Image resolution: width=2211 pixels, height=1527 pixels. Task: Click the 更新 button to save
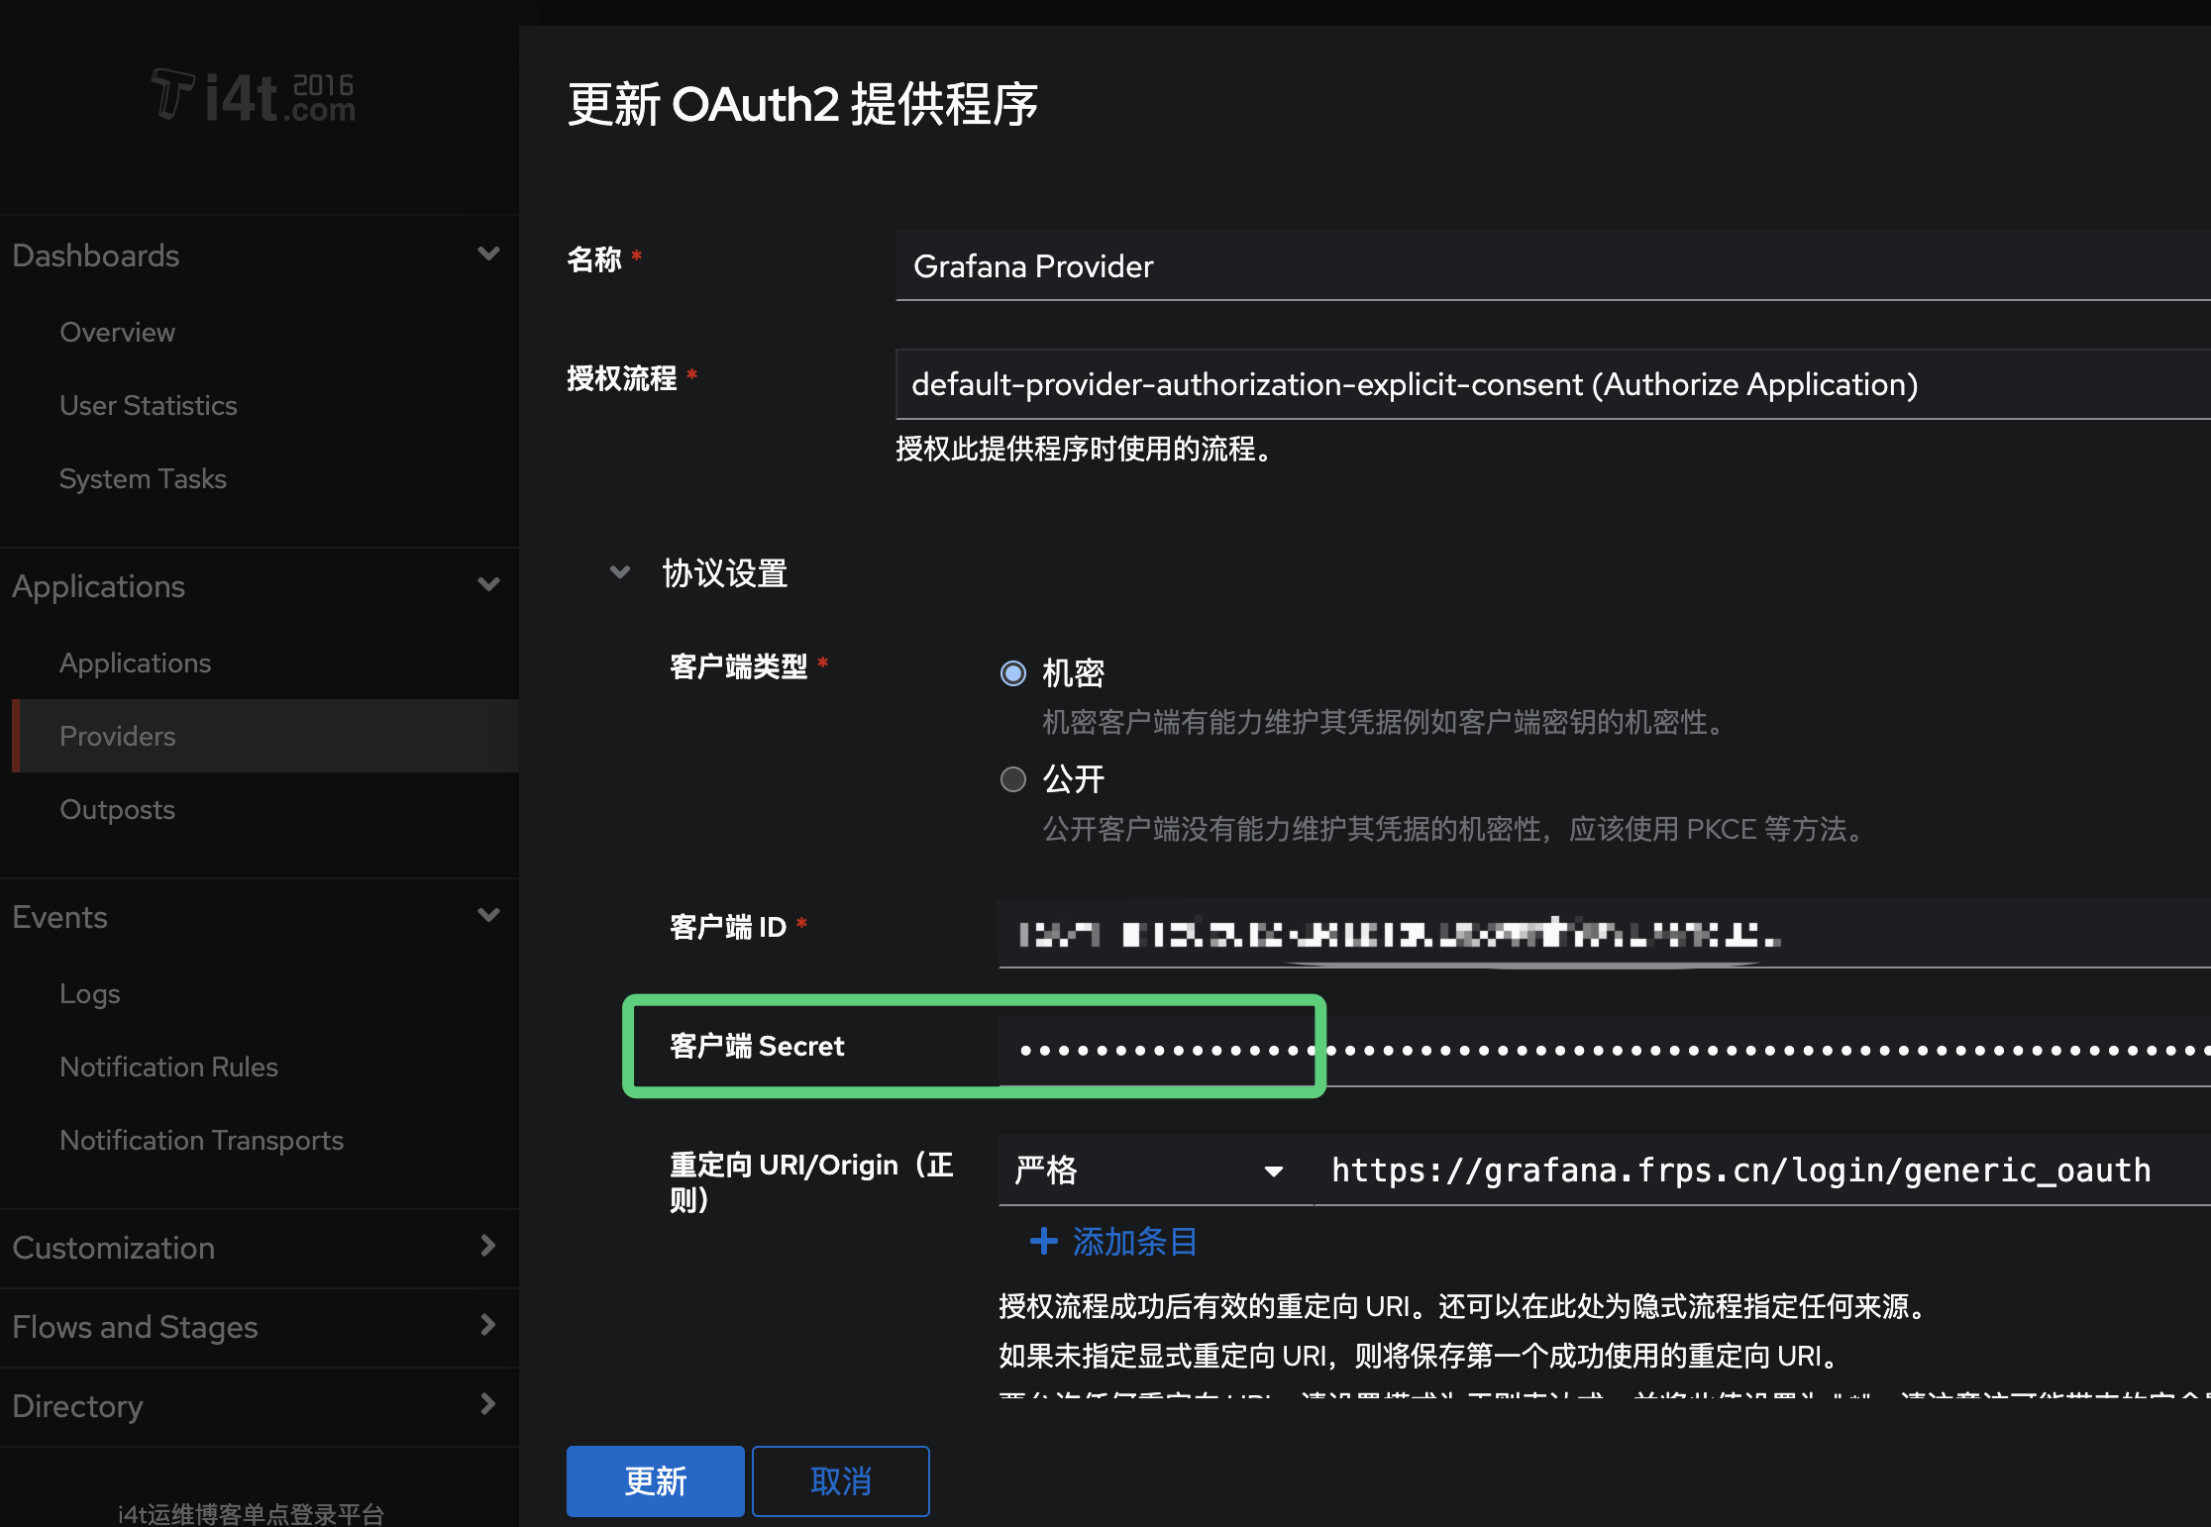click(x=655, y=1481)
